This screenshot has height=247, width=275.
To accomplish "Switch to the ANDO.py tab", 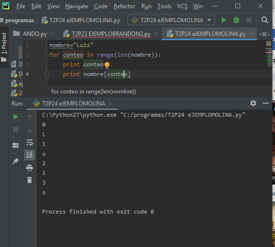I will [35, 34].
